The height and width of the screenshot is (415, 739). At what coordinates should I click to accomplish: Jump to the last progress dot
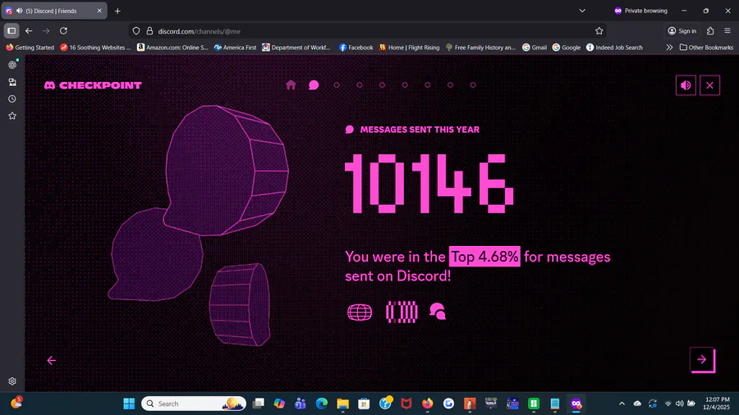tap(473, 85)
